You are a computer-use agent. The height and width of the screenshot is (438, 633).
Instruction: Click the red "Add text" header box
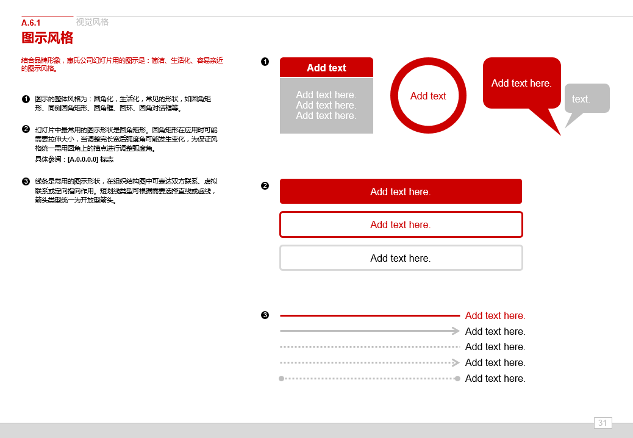(x=326, y=67)
